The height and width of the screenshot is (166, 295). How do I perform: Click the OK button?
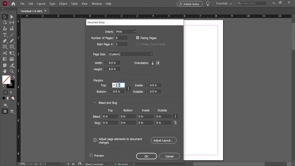pyautogui.click(x=147, y=156)
